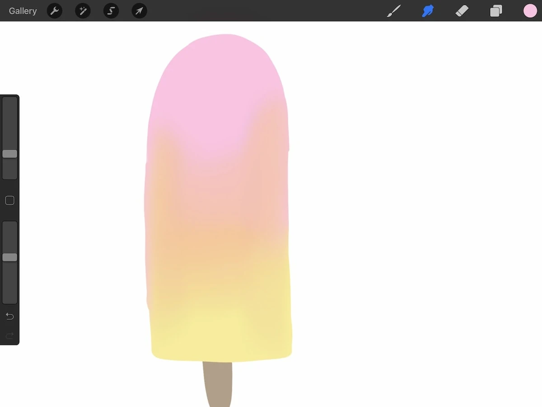Return to the Gallery
The width and height of the screenshot is (542, 407).
coord(23,11)
